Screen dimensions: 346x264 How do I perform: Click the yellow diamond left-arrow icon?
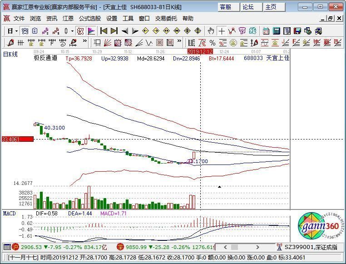(145, 31)
